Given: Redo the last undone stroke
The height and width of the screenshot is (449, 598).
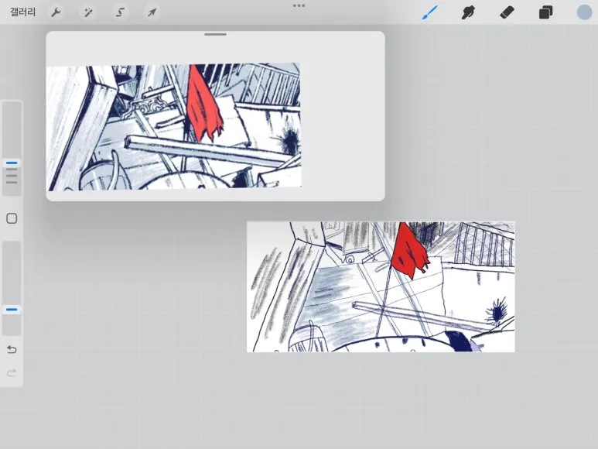Looking at the screenshot, I should tap(12, 372).
